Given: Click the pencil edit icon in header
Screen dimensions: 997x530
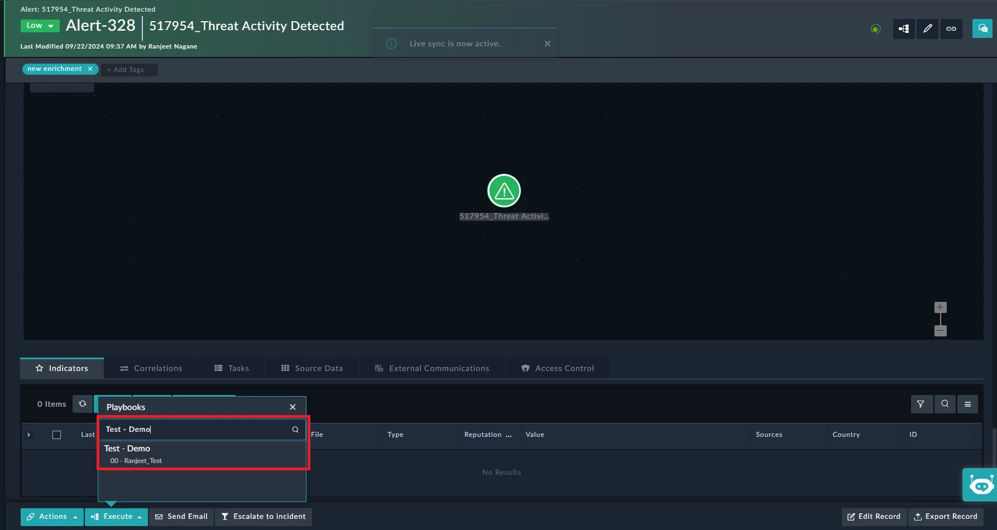Looking at the screenshot, I should pos(927,28).
